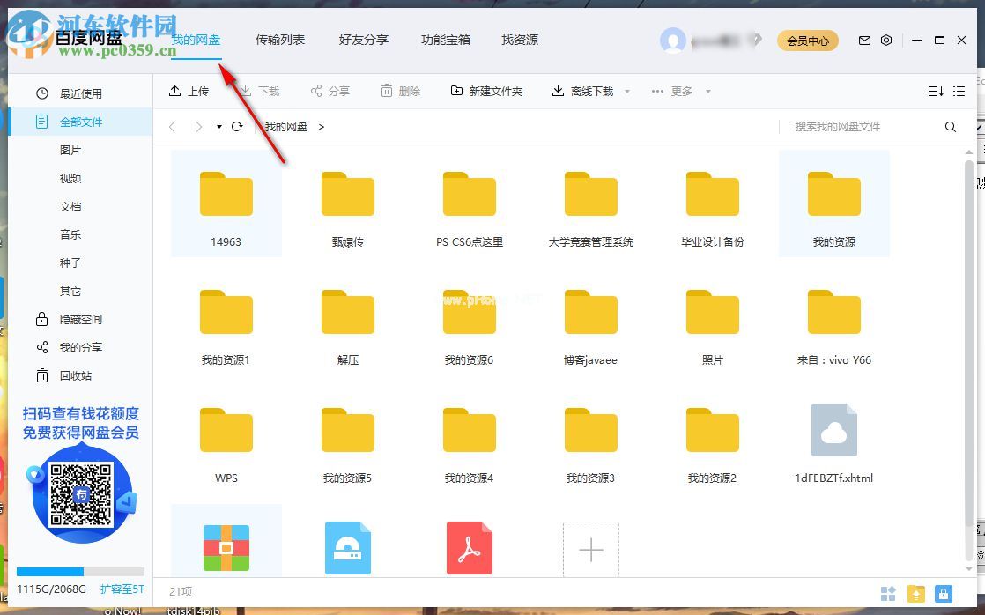Switch to list view mode
Image resolution: width=985 pixels, height=615 pixels.
pyautogui.click(x=959, y=92)
